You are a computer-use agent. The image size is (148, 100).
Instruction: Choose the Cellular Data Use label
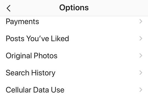(35, 90)
